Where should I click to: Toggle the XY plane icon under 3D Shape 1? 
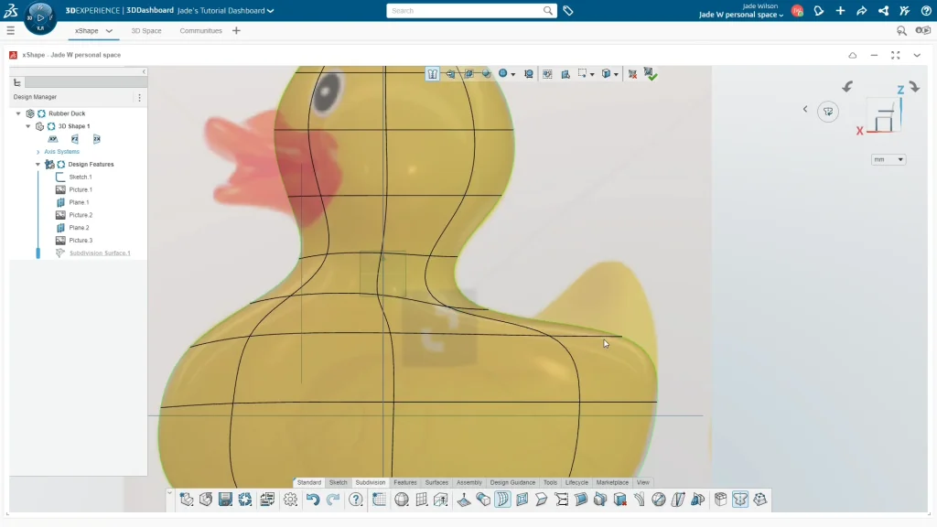click(x=53, y=139)
